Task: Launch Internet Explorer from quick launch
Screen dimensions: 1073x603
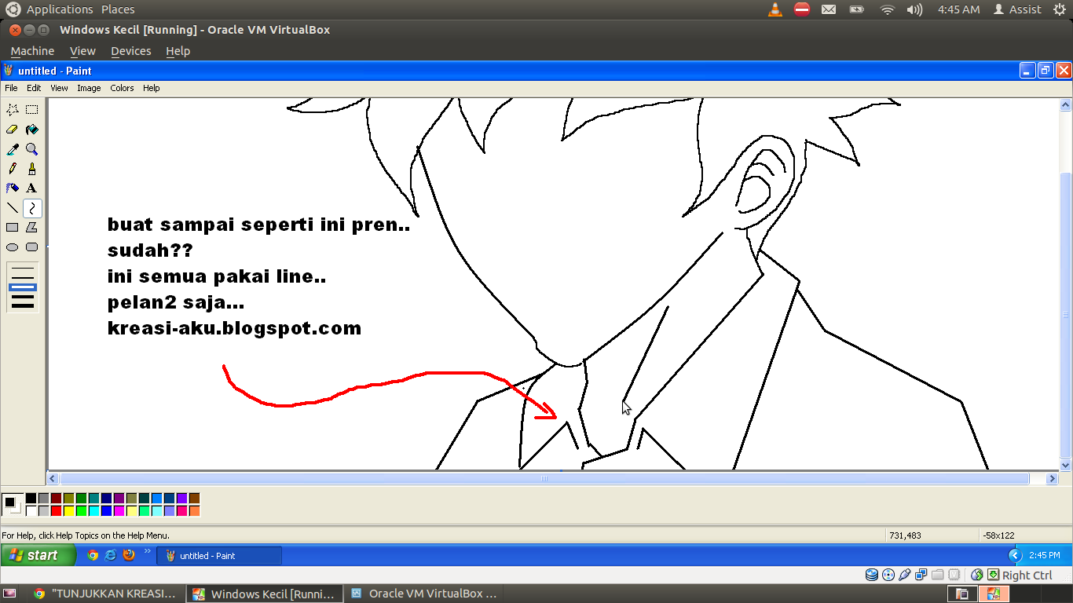Action: [x=111, y=555]
